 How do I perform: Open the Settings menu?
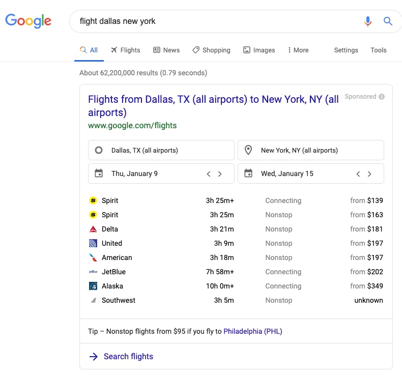click(346, 50)
